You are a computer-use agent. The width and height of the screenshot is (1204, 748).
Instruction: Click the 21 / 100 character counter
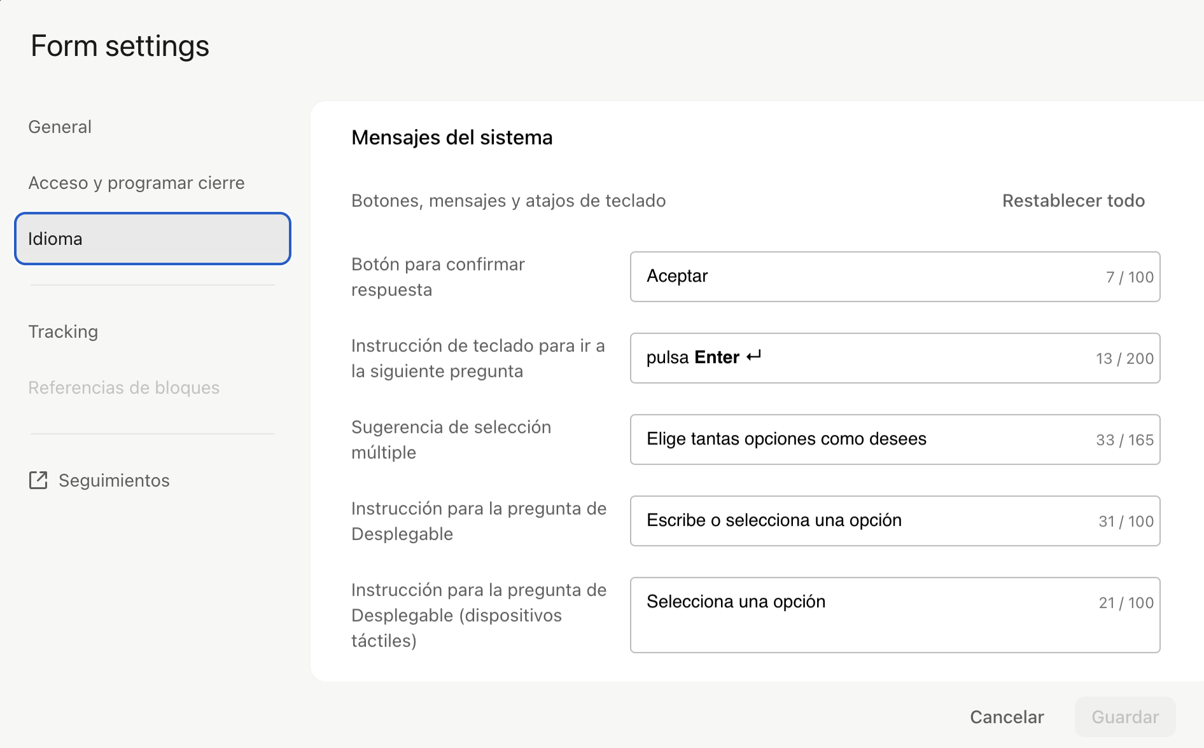click(x=1126, y=603)
